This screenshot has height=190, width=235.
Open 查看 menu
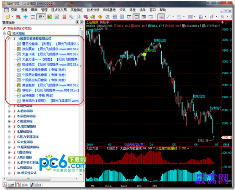click(x=24, y=10)
